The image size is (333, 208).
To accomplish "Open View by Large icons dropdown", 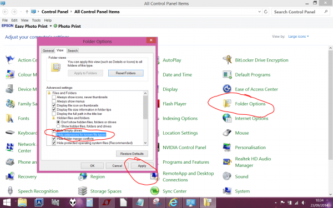I will [299, 37].
